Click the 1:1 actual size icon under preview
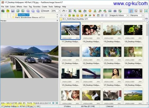Viewport: 149px width, 108px height. click(49, 103)
